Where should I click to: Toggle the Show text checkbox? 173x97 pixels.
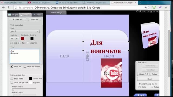(12, 67)
